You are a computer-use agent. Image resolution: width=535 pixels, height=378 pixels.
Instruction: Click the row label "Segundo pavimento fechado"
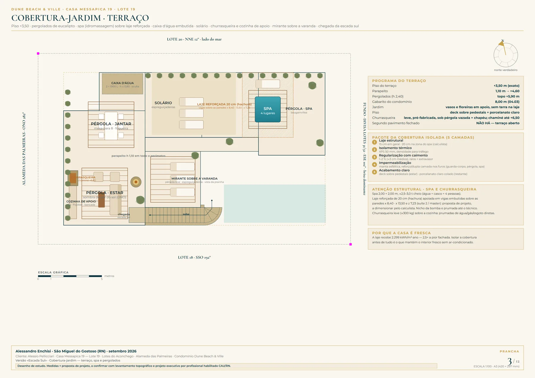coord(396,123)
